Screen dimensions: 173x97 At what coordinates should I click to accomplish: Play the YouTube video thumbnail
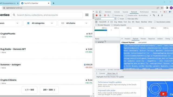(x=163, y=94)
